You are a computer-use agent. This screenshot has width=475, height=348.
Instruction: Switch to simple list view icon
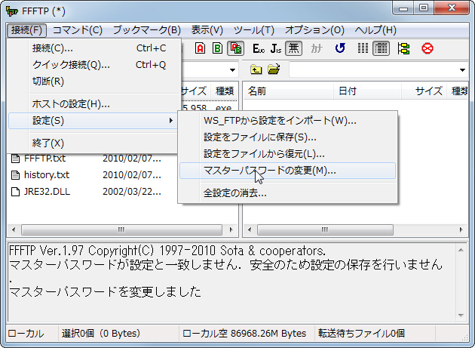tap(363, 48)
